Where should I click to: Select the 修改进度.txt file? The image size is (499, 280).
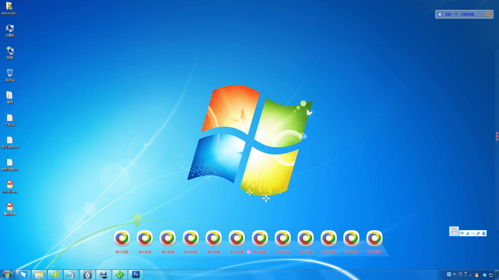[10, 165]
